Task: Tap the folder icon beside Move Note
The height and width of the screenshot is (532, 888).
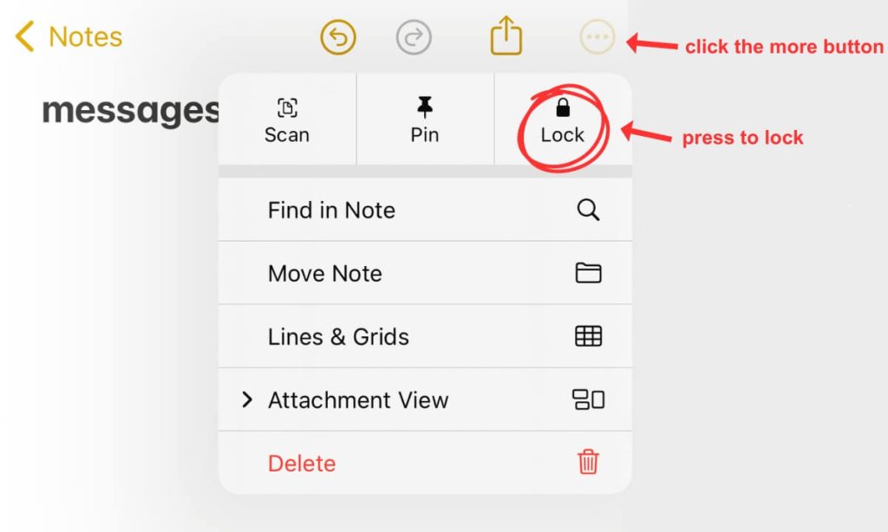Action: 588,273
